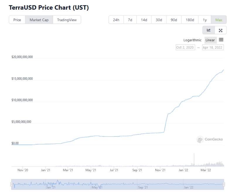Click the $0.00 axis label
Screen dimensions: 230x194
(x=15, y=143)
